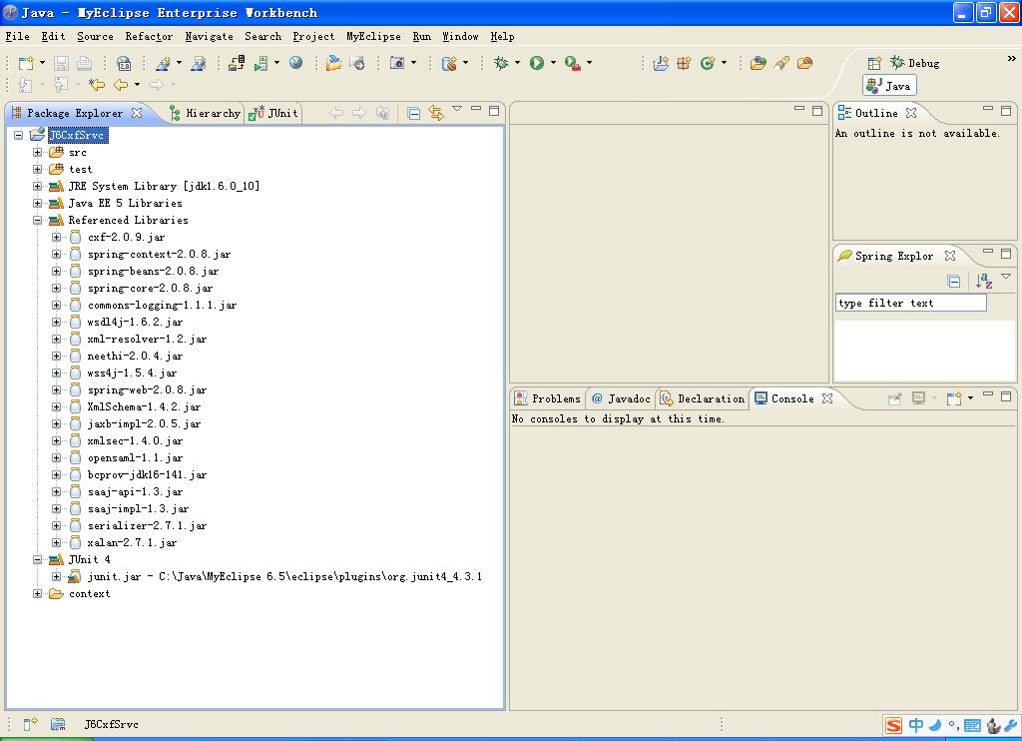
Task: Toggle Link with Editor in Package Explorer
Action: click(436, 114)
